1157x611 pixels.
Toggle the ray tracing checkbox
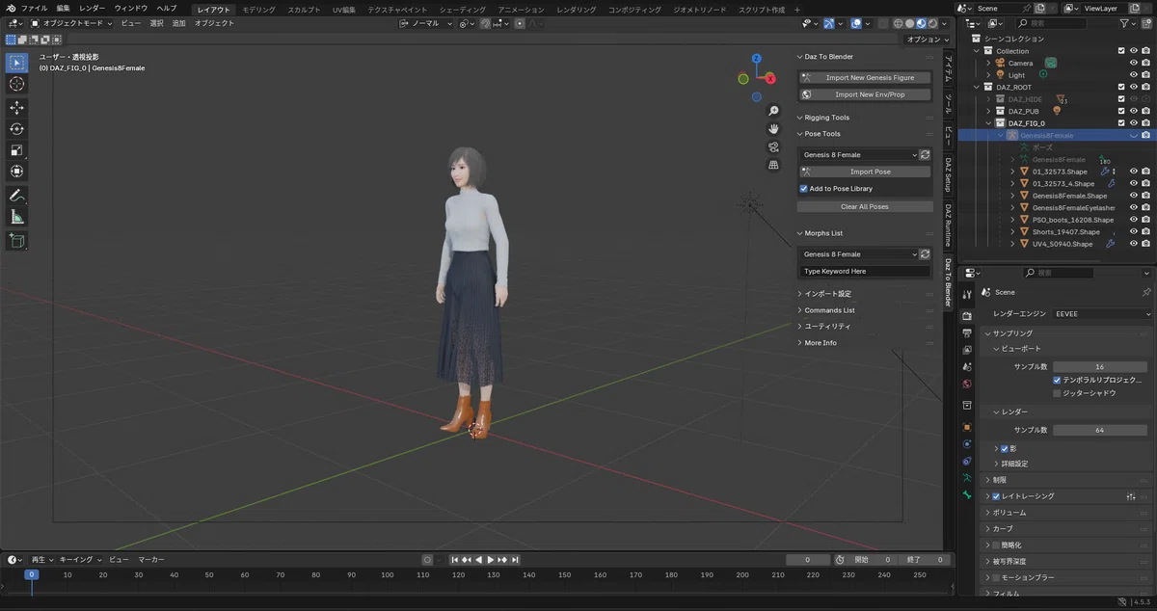pyautogui.click(x=996, y=496)
